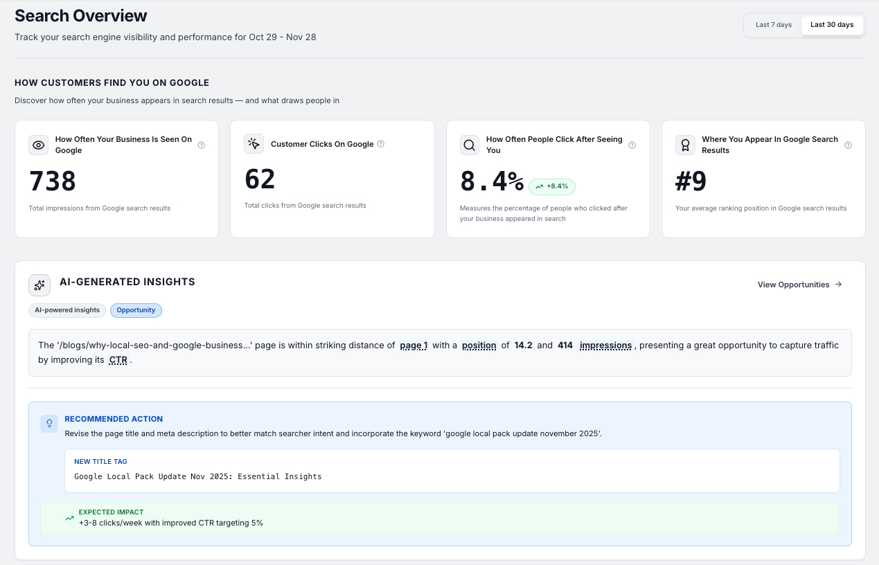879x565 pixels.
Task: Switch to the Last 7 days view
Action: 773,24
